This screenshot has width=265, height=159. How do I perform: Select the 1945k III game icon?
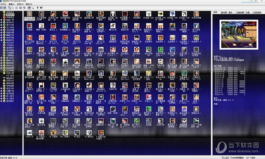[30, 132]
